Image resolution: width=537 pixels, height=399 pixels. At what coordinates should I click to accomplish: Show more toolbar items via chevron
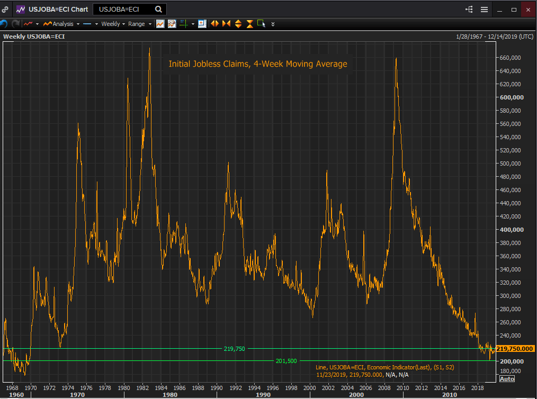[x=273, y=24]
